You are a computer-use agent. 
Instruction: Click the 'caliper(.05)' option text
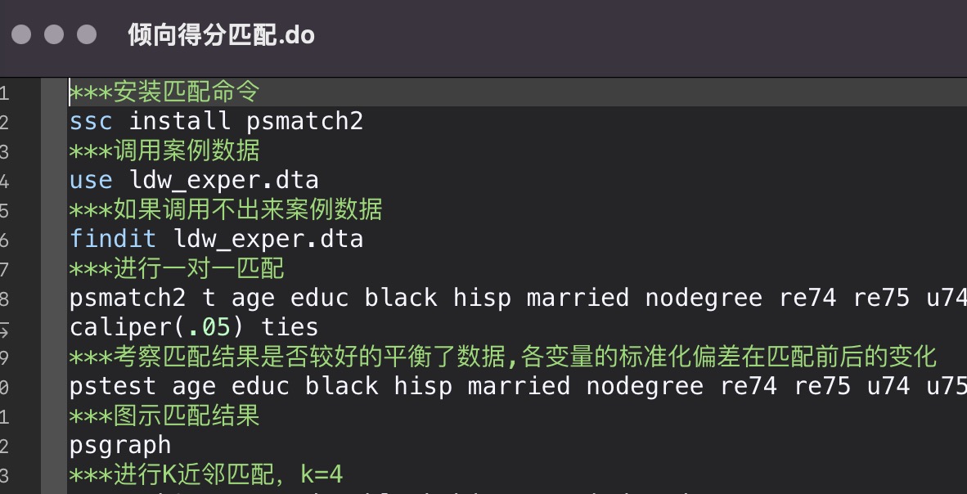[157, 327]
